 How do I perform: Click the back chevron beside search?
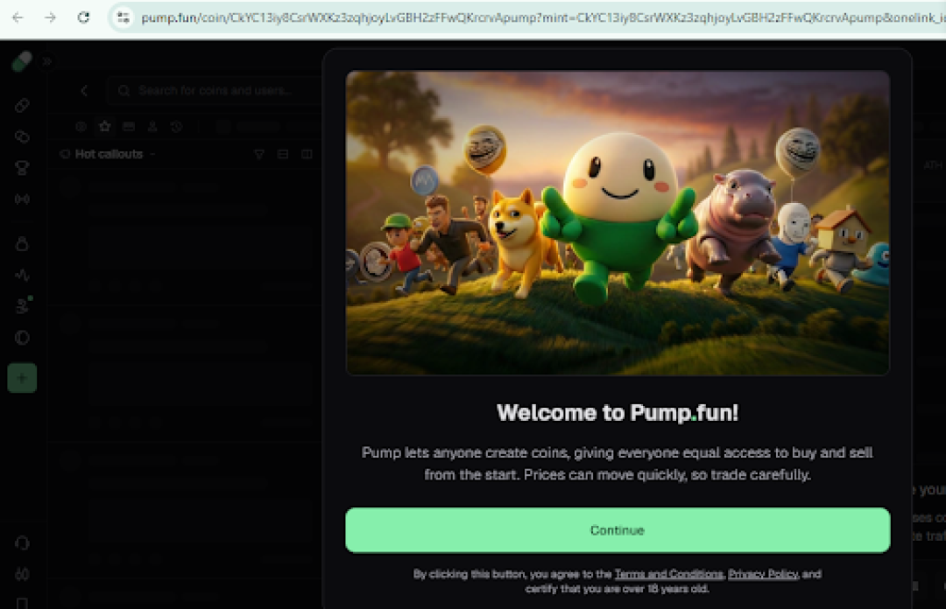84,90
